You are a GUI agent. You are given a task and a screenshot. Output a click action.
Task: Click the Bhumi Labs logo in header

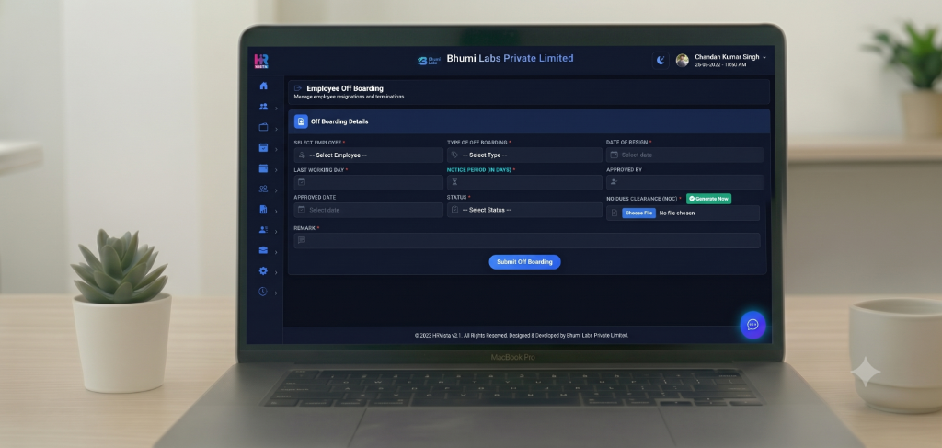click(429, 60)
